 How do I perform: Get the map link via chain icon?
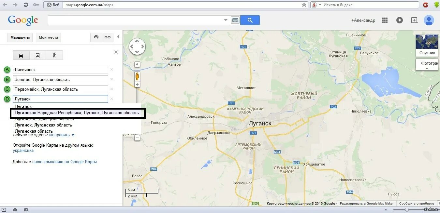[108, 37]
